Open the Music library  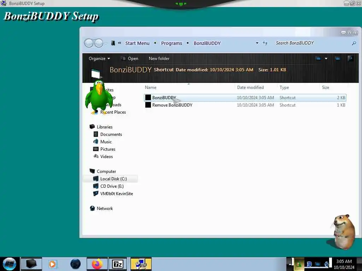click(106, 142)
